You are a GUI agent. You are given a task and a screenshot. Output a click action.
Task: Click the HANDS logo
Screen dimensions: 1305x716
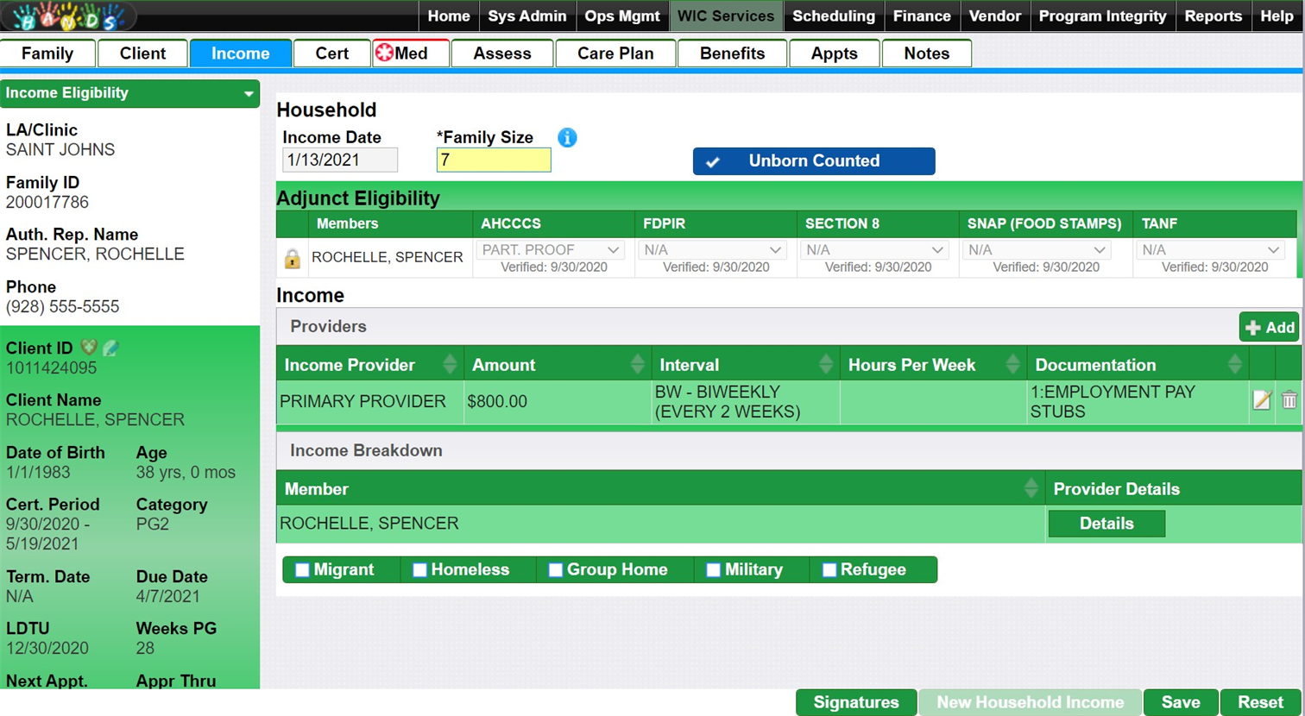[x=67, y=16]
